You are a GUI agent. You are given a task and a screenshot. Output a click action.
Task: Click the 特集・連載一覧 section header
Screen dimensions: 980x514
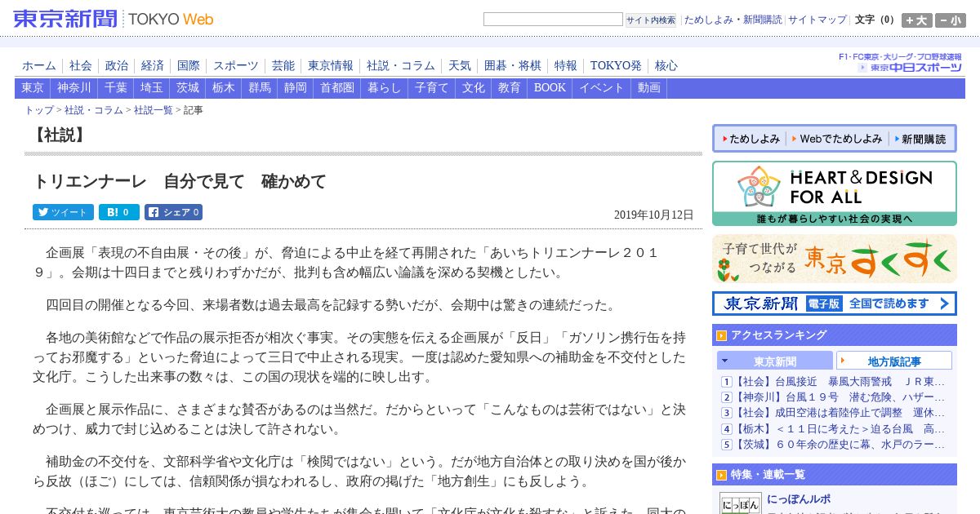pyautogui.click(x=835, y=474)
